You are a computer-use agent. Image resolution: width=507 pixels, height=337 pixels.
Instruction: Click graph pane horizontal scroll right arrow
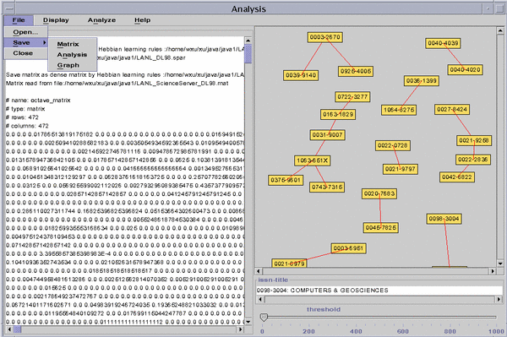[x=493, y=271]
